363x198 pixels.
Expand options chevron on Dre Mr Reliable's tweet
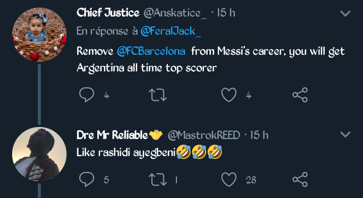pos(345,135)
